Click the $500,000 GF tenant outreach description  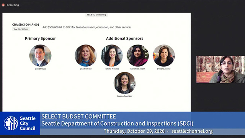87,27
